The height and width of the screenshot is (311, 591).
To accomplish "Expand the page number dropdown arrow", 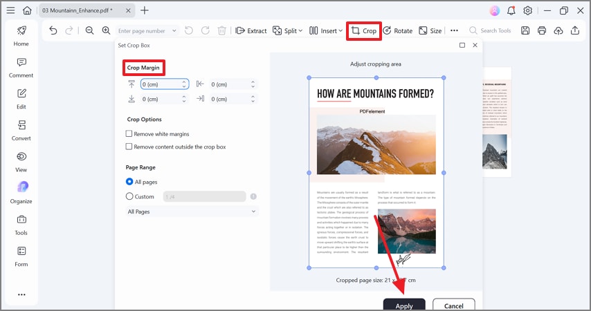I will click(174, 31).
